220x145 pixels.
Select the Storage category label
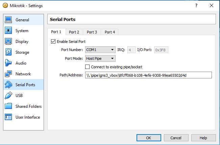click(x=22, y=52)
